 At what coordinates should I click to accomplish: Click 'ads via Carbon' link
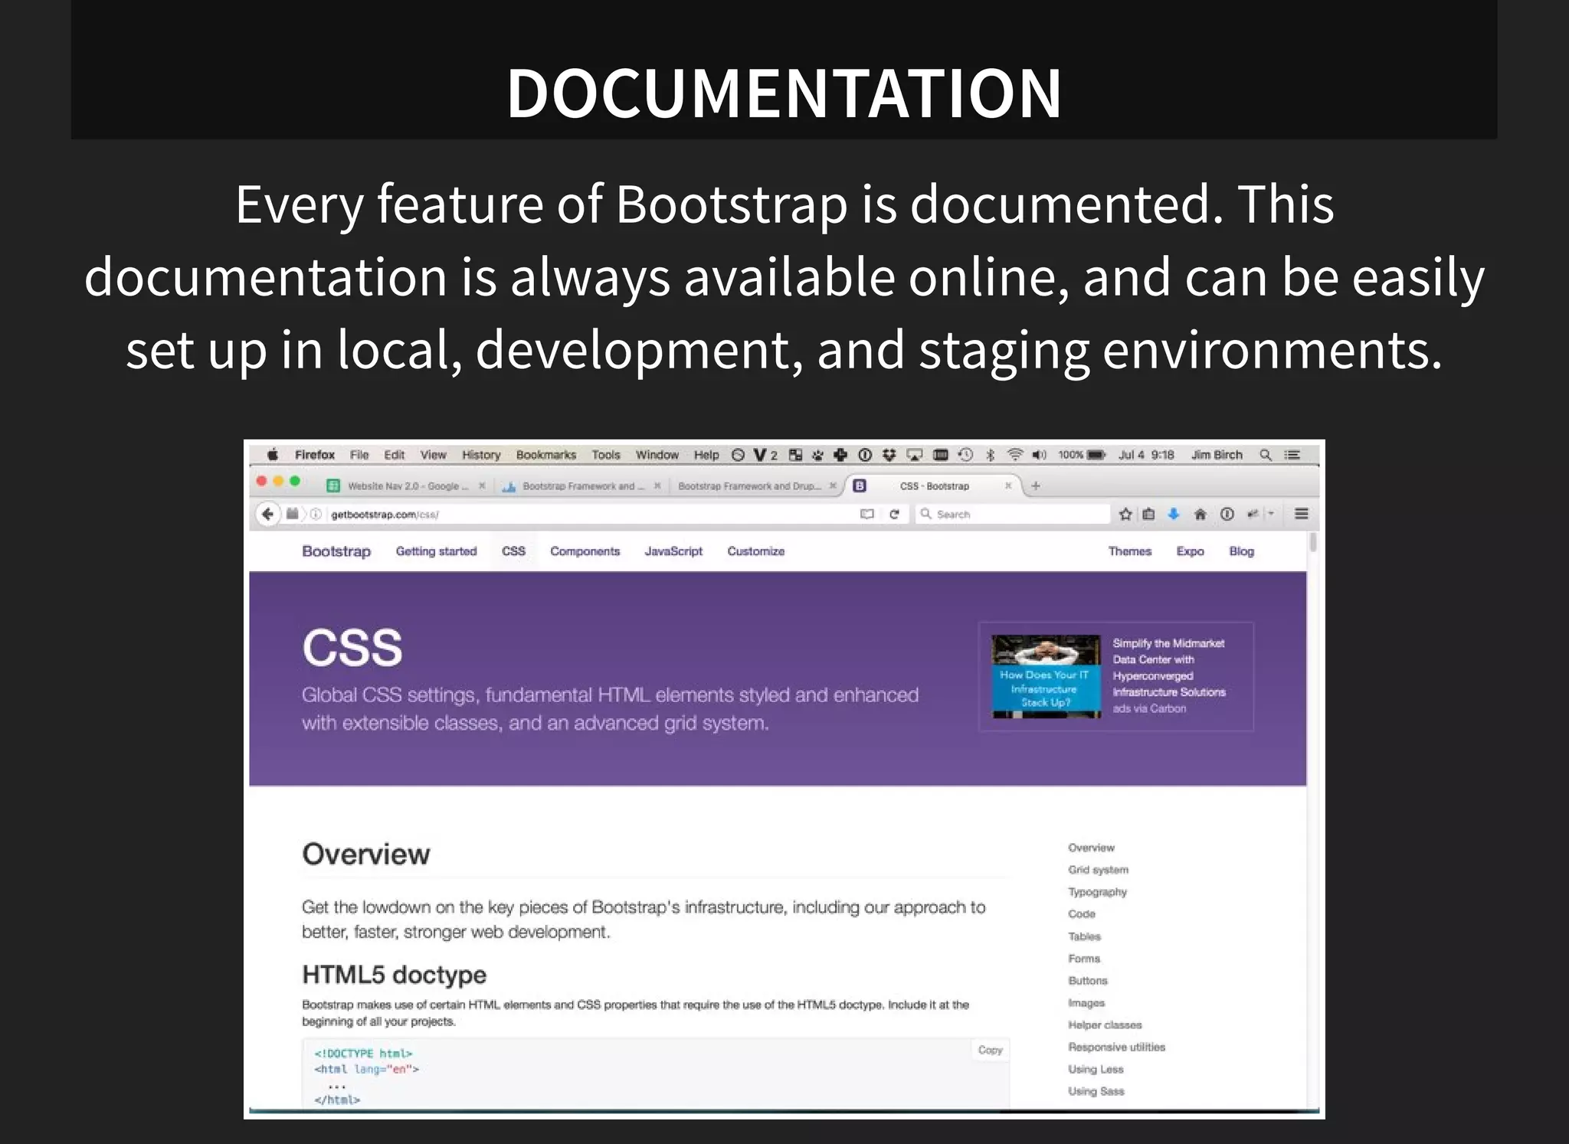click(x=1149, y=708)
